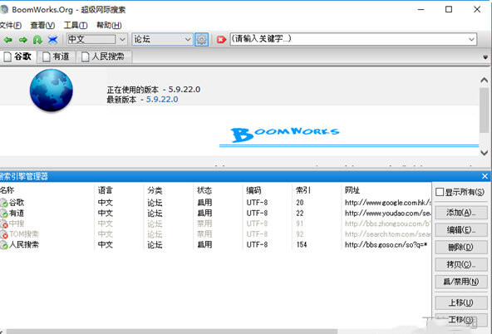Image resolution: width=492 pixels, height=334 pixels.
Task: Switch to the 人民搜索 tab
Action: coord(104,56)
